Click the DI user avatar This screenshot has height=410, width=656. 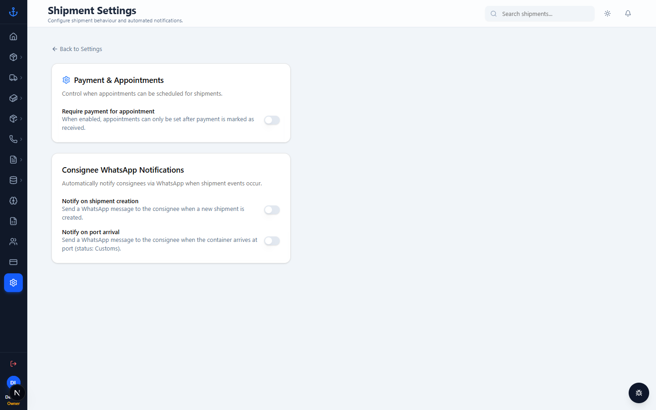tap(13, 382)
